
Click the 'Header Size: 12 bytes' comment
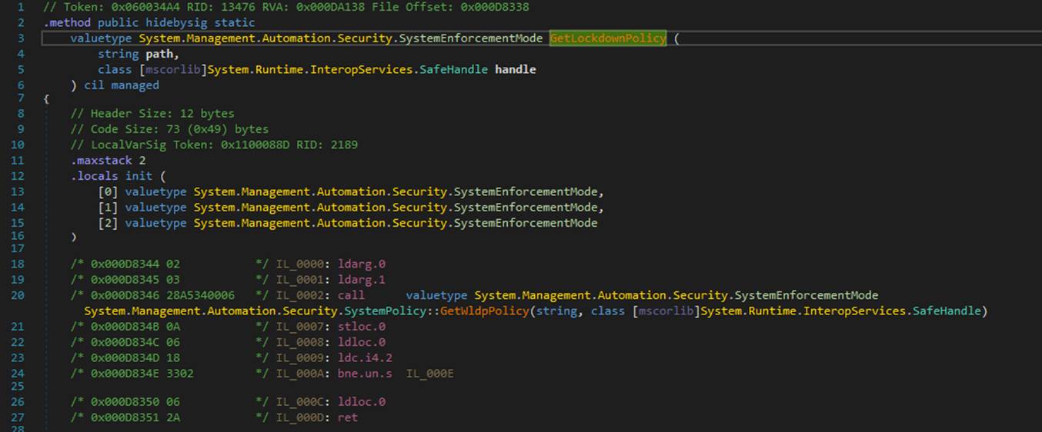coord(152,113)
